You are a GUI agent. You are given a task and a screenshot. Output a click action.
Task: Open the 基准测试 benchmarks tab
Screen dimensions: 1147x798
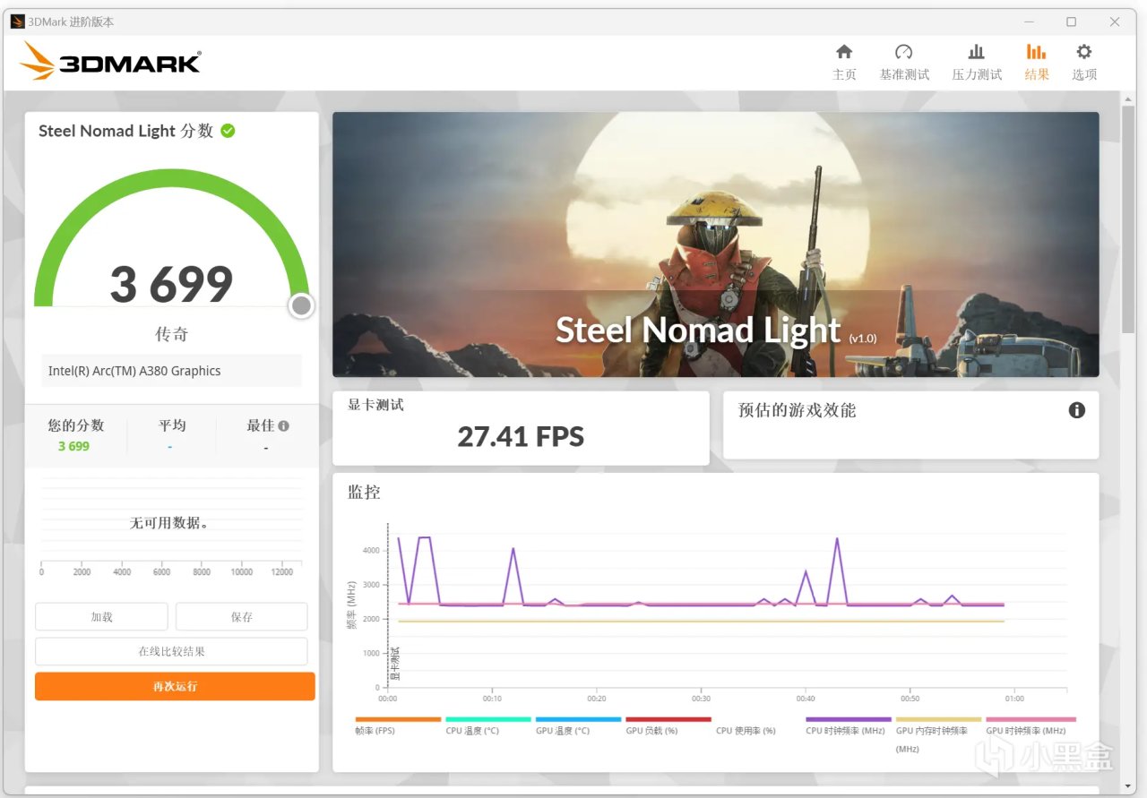[x=904, y=62]
